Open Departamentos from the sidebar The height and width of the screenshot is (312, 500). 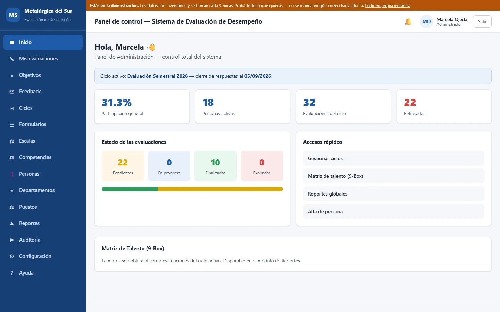(x=43, y=190)
